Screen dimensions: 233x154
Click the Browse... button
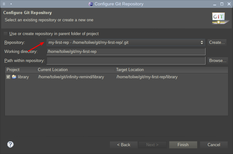tap(218, 61)
